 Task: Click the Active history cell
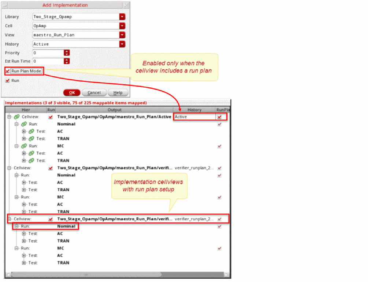[x=194, y=117]
